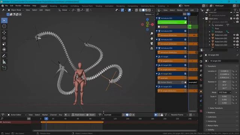Click the Push Down action button
240x135 pixels.
(x=78, y=115)
